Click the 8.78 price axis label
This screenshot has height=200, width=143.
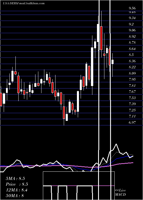[132, 43]
